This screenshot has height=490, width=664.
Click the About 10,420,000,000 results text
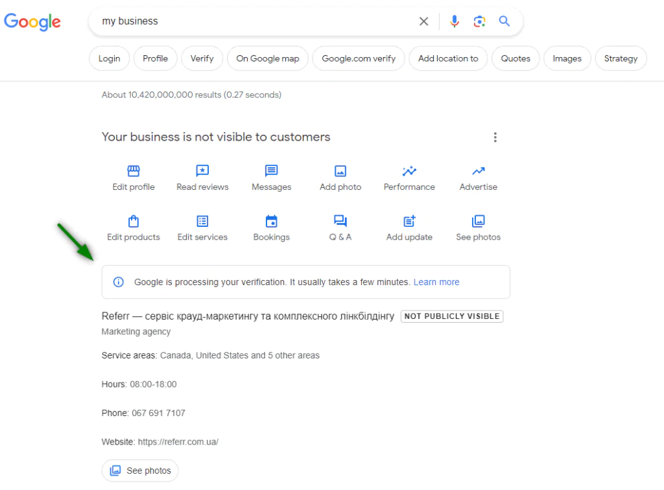coord(191,95)
